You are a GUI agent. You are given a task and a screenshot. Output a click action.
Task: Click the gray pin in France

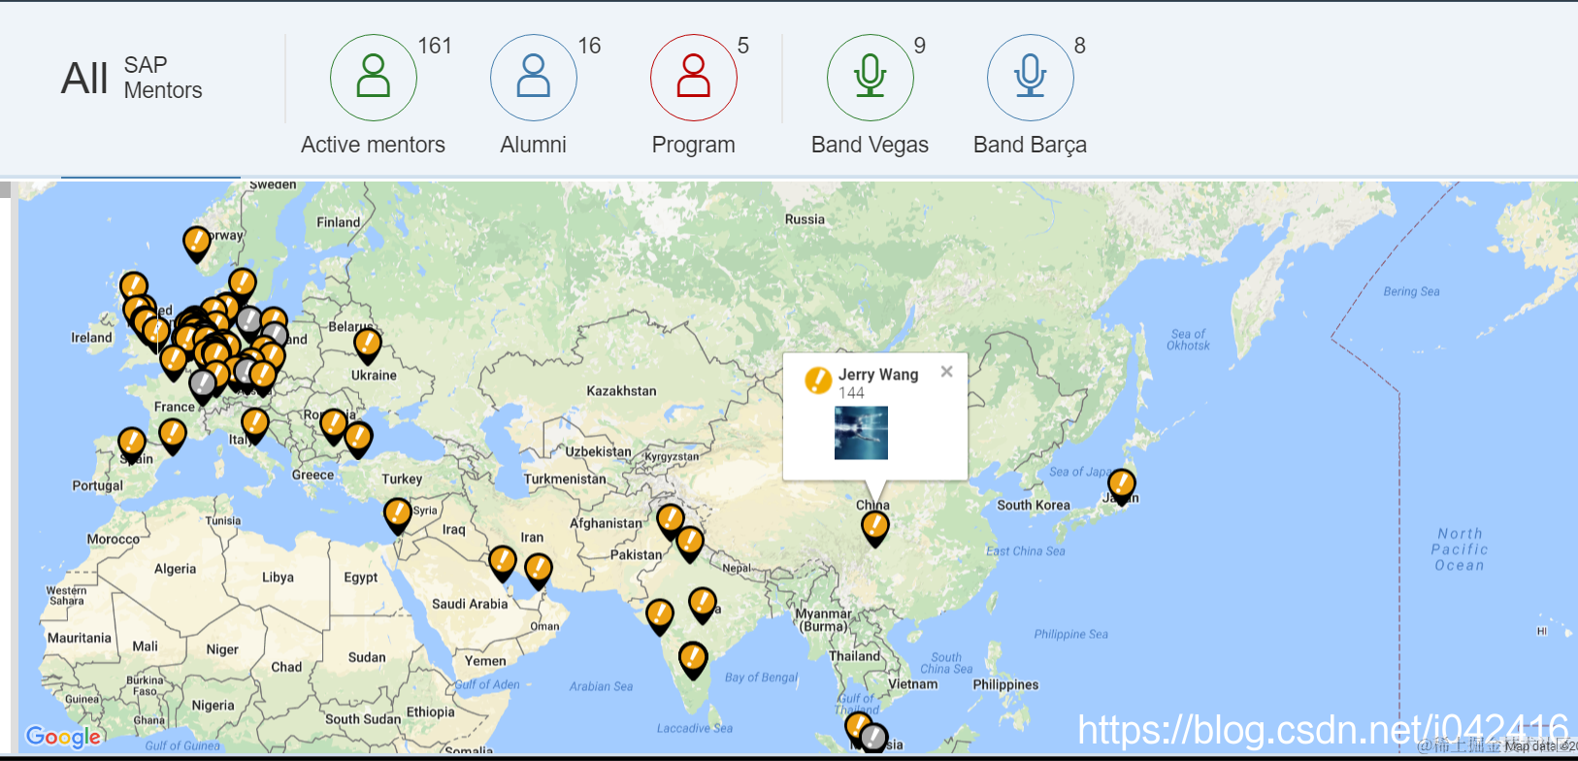coord(203,385)
